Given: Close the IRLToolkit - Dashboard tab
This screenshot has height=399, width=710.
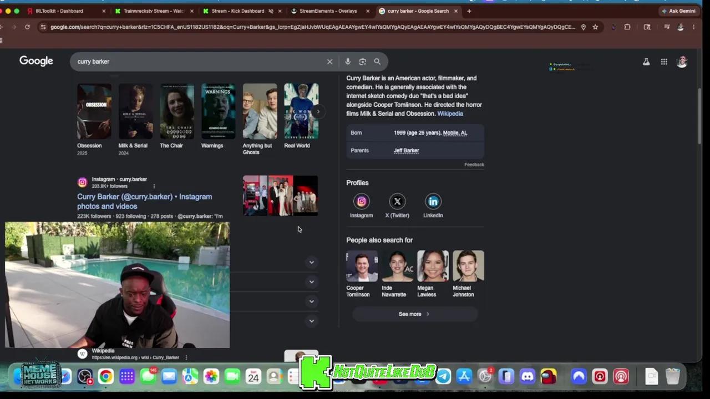Looking at the screenshot, I should point(104,11).
